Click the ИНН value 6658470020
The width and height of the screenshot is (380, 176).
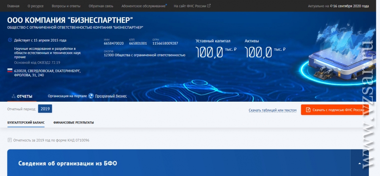point(114,44)
